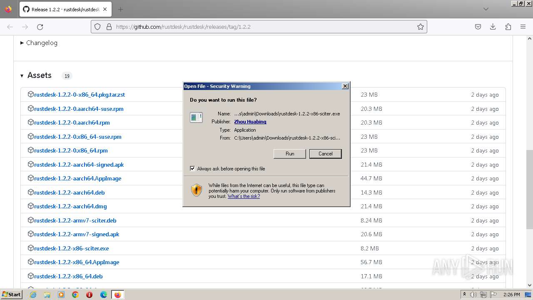
Task: Open the Firefox hamburger menu
Action: click(523, 27)
